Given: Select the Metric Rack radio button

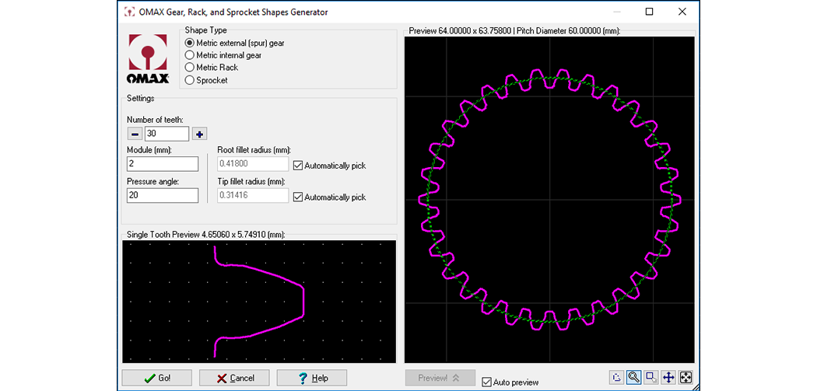Looking at the screenshot, I should (x=189, y=68).
